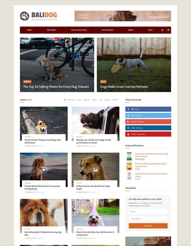The width and height of the screenshot is (191, 246).
Task: Open the Royal Canin product thumbnail
Action: tap(129, 156)
